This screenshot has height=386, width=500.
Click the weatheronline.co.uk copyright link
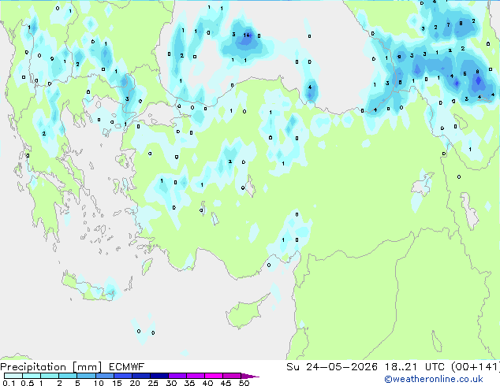434,379
